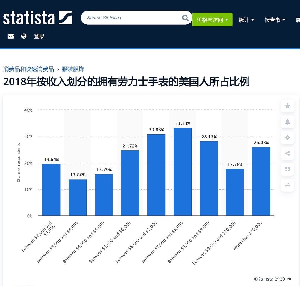Screen dimensions: 300x286
Task: Click 'Between $9,000 and $10,000' label
Action: [x=214, y=243]
